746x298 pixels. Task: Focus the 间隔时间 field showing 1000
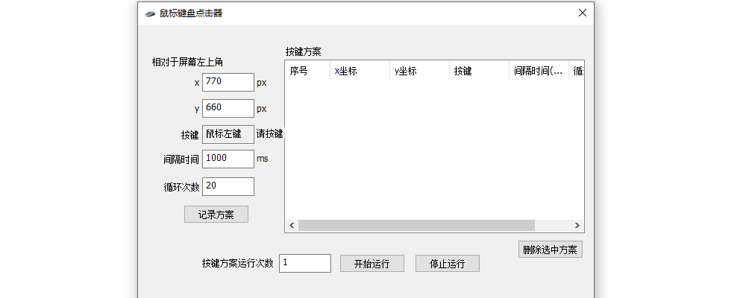[228, 159]
